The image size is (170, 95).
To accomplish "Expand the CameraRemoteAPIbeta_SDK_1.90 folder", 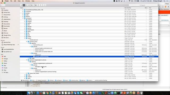I will tap(23, 10).
